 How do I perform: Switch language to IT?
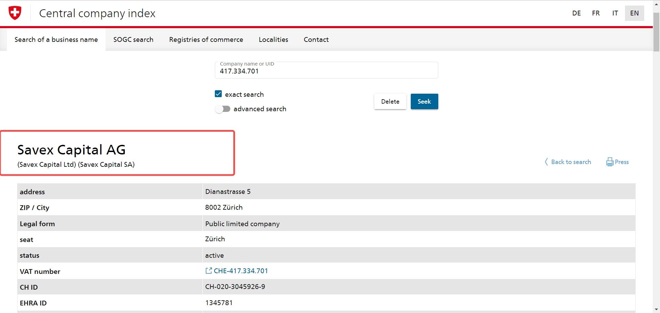pyautogui.click(x=615, y=13)
